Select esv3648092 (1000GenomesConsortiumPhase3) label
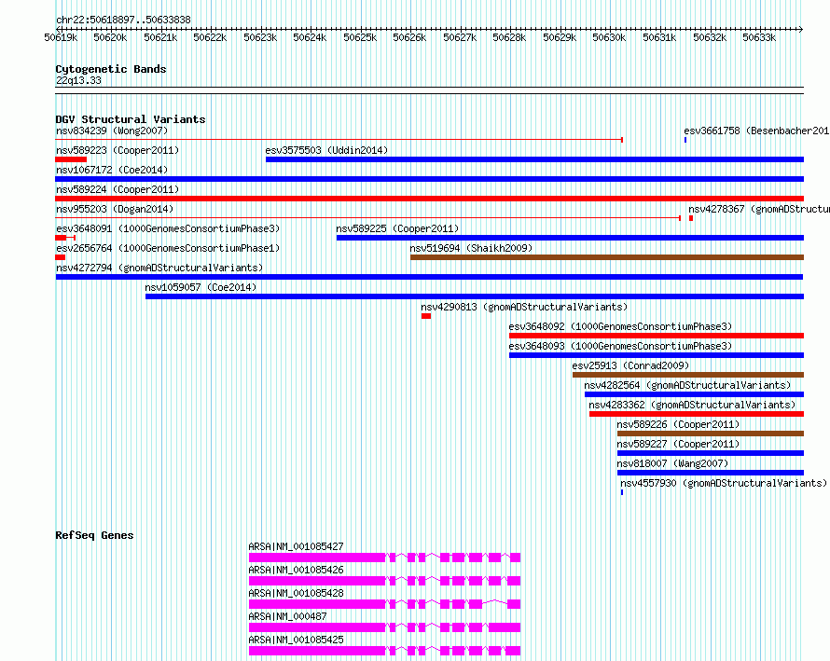 (620, 326)
